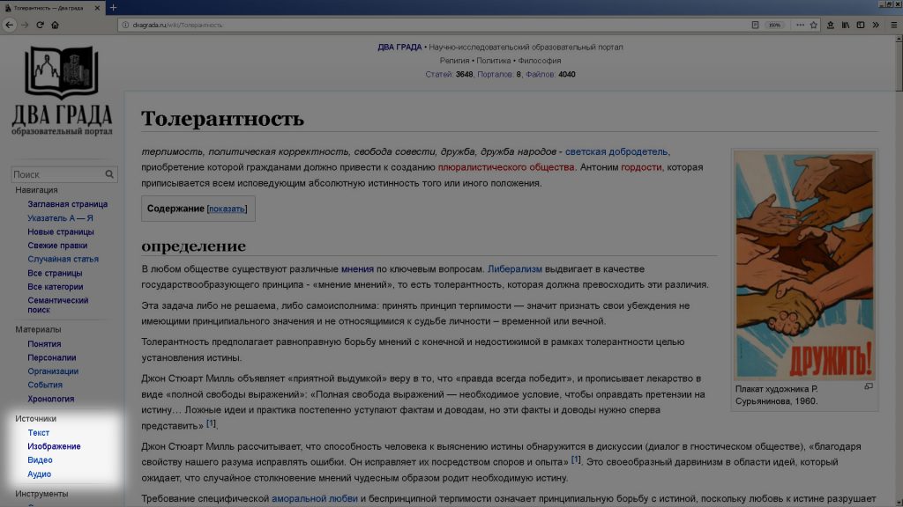Open аморальной любви link

[315, 499]
